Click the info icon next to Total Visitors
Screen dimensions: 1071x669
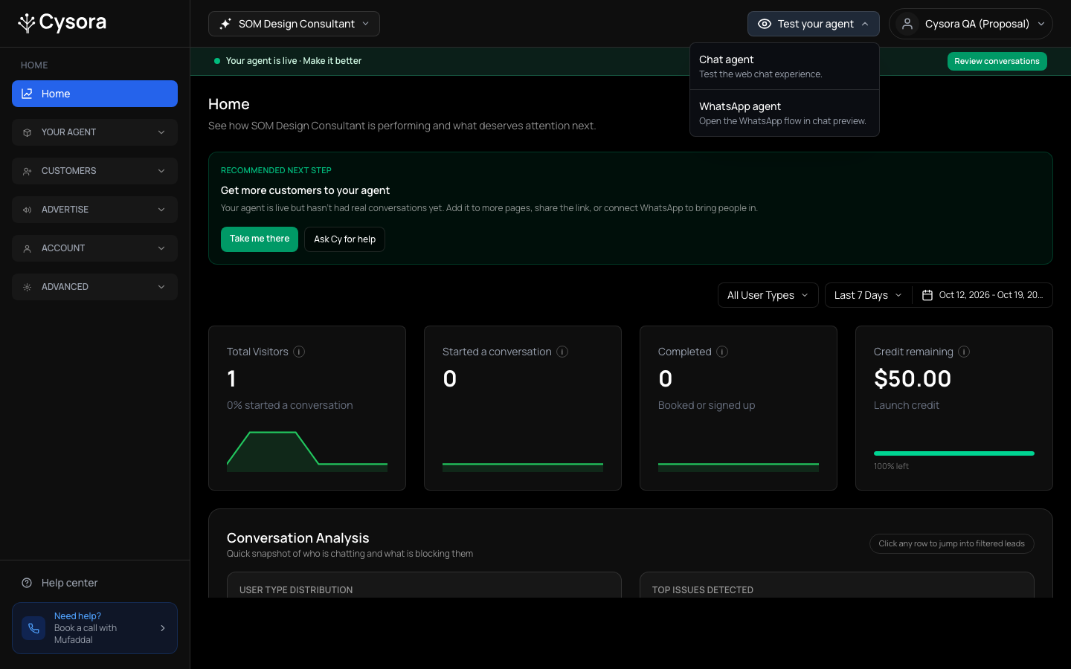[x=299, y=352]
